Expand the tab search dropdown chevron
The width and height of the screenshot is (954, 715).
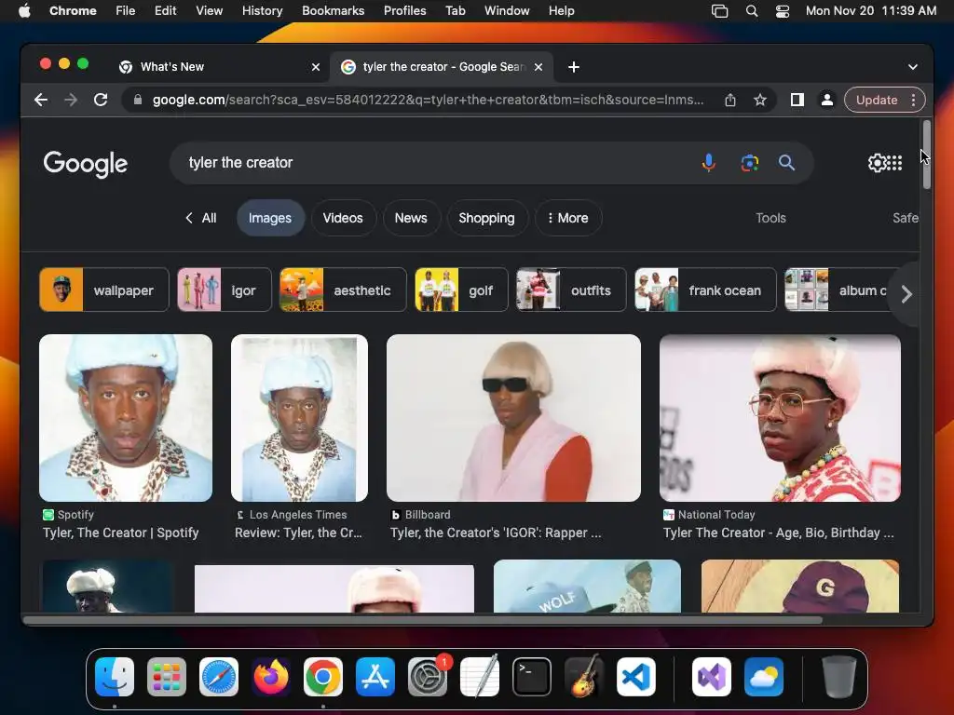(x=913, y=67)
